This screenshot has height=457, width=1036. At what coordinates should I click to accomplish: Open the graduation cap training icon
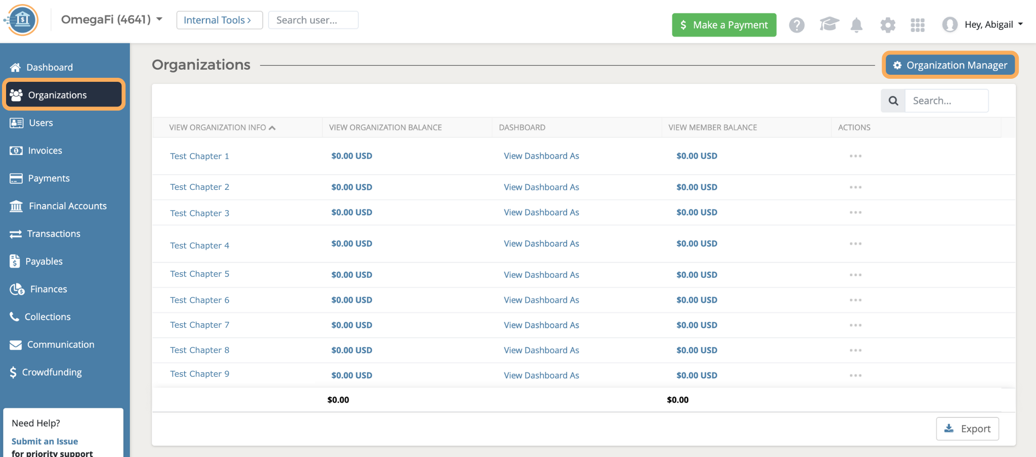tap(829, 24)
